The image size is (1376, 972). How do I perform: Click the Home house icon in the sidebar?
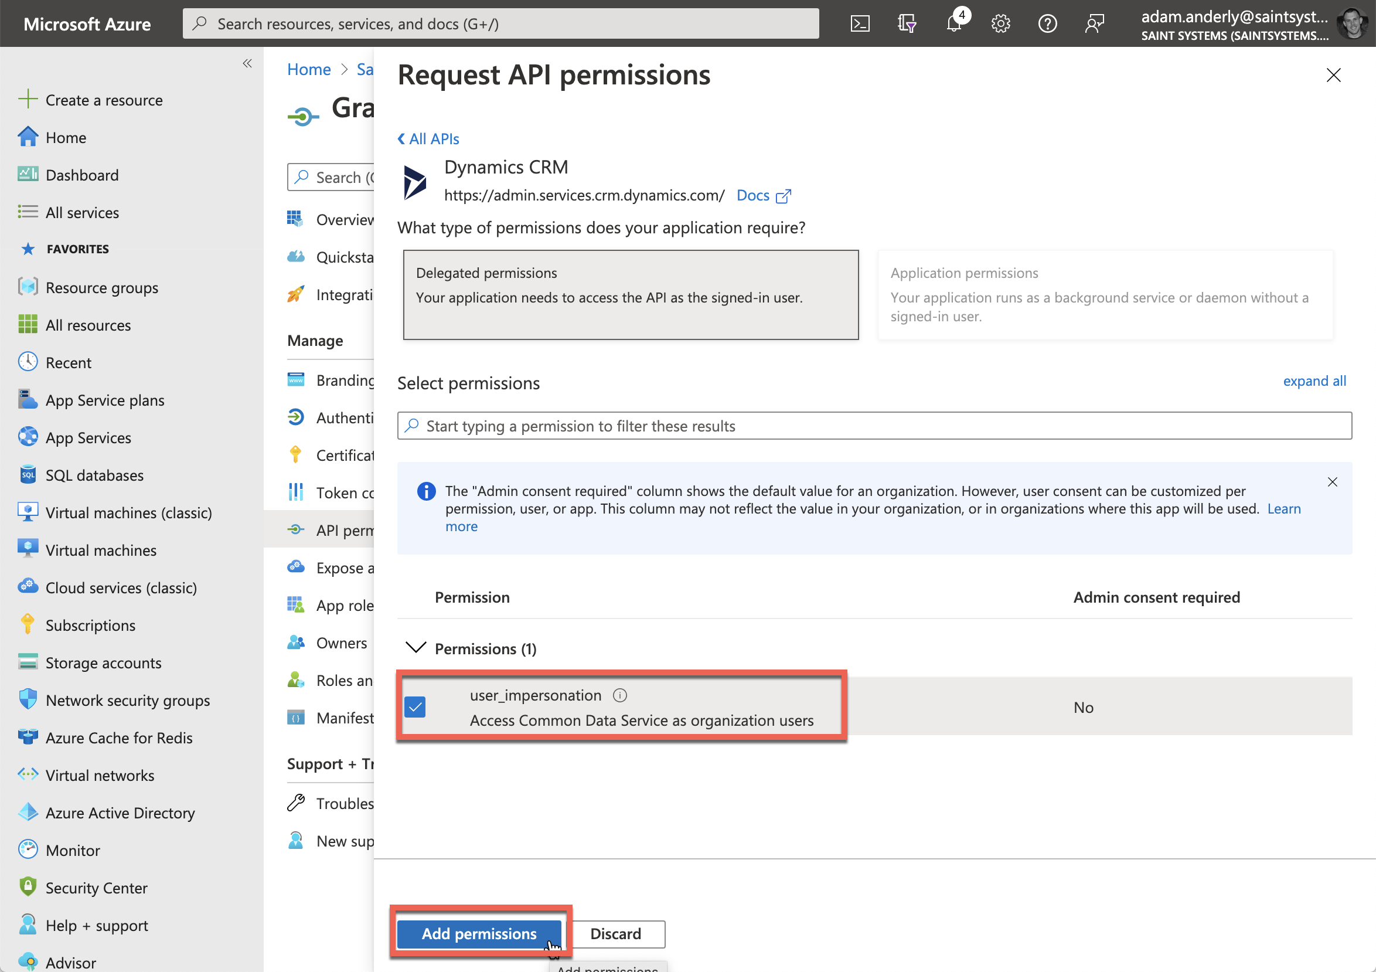[x=28, y=137]
